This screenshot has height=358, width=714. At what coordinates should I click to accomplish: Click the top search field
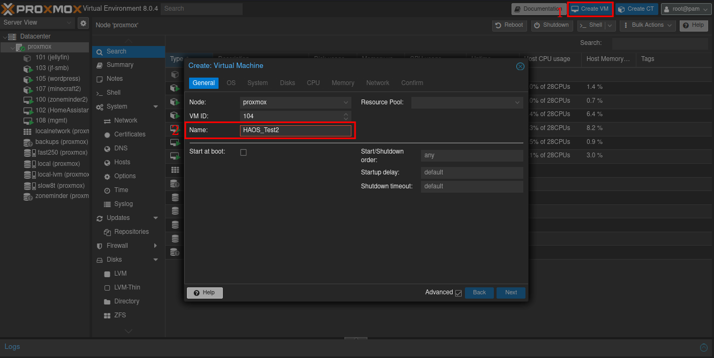(x=201, y=9)
